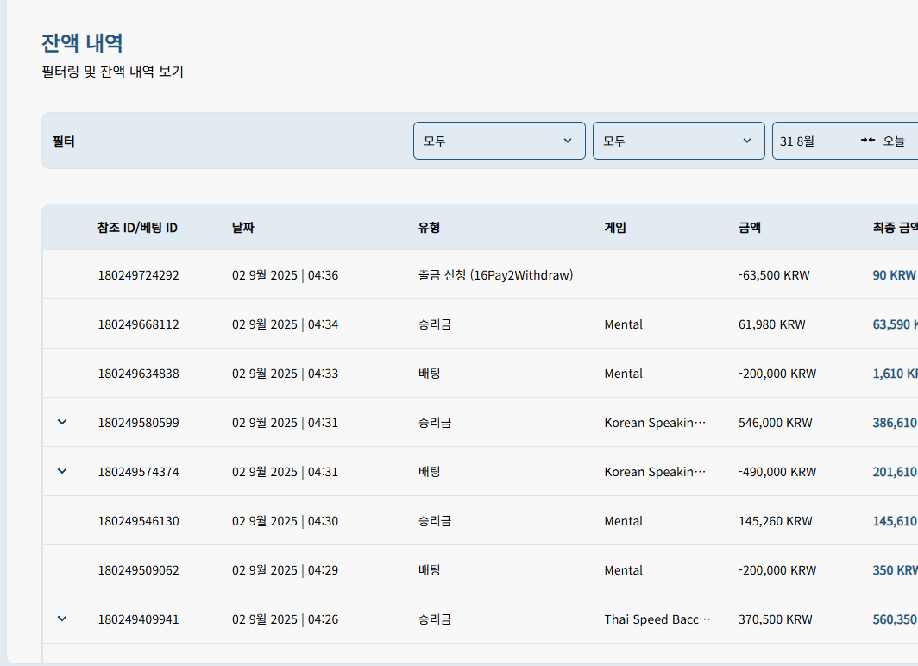Click 배팅 in row 180249509062
This screenshot has width=918, height=666.
[x=429, y=570]
